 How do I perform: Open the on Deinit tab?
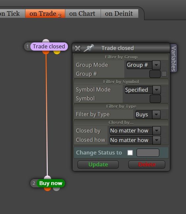119,13
